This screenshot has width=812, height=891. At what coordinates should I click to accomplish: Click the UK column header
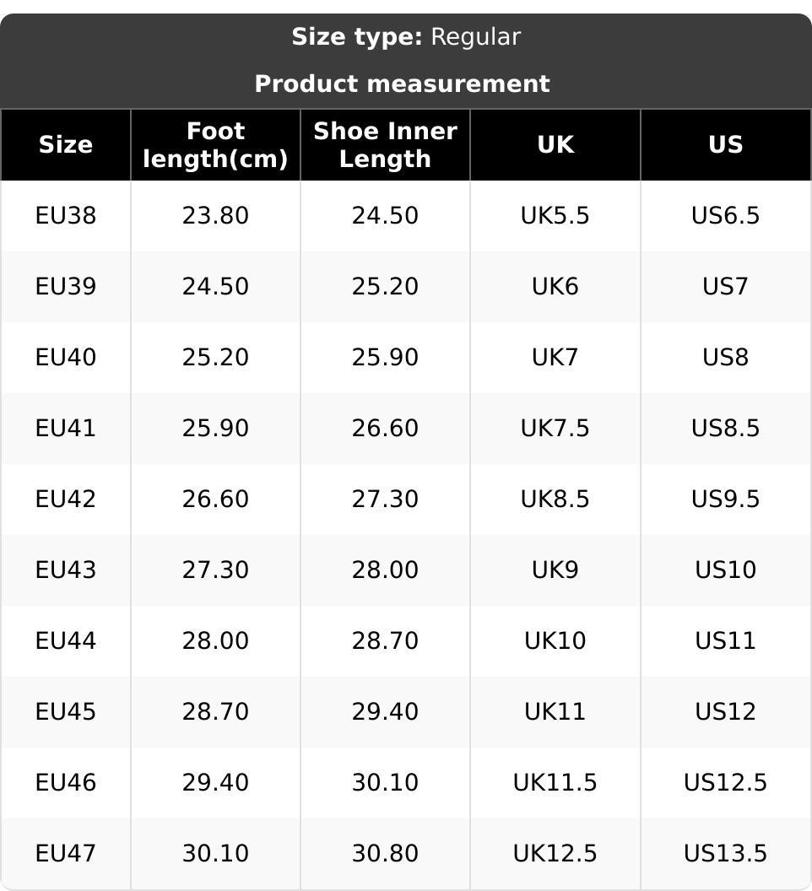pos(555,145)
